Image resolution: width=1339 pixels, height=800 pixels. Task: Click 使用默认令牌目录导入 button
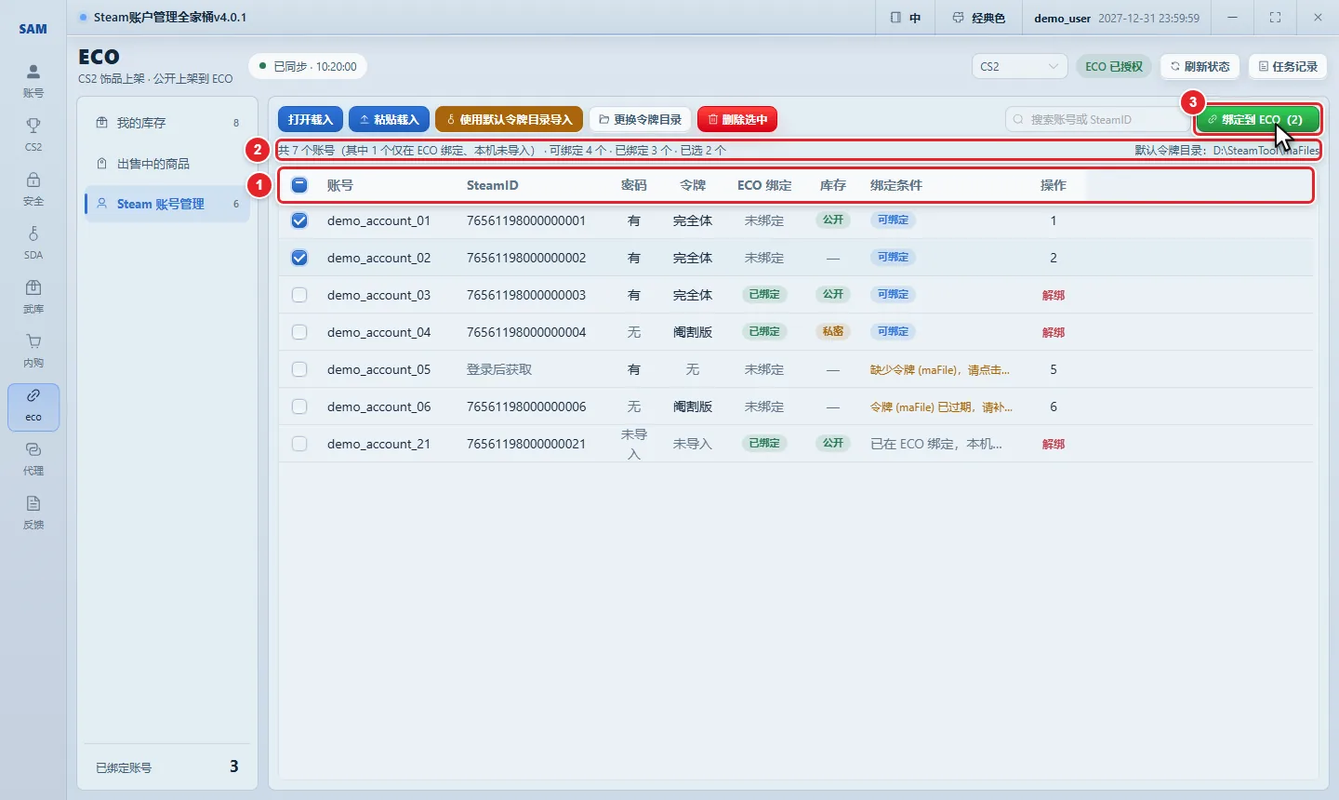[509, 119]
